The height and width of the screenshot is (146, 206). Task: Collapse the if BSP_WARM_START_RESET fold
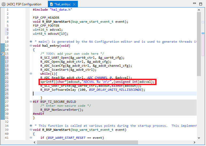tap(31, 138)
